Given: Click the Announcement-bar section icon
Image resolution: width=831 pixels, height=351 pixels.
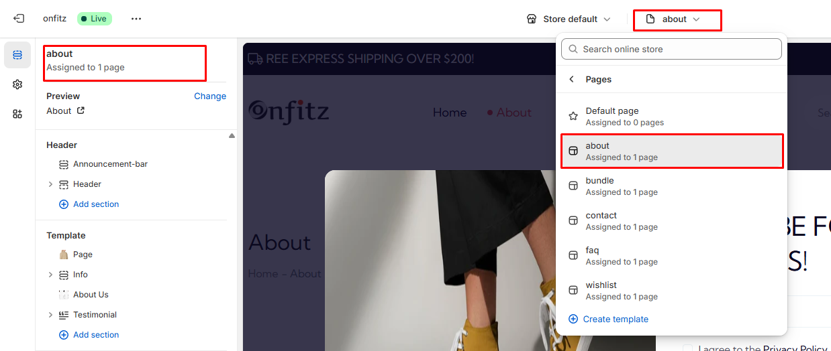Looking at the screenshot, I should (x=64, y=164).
